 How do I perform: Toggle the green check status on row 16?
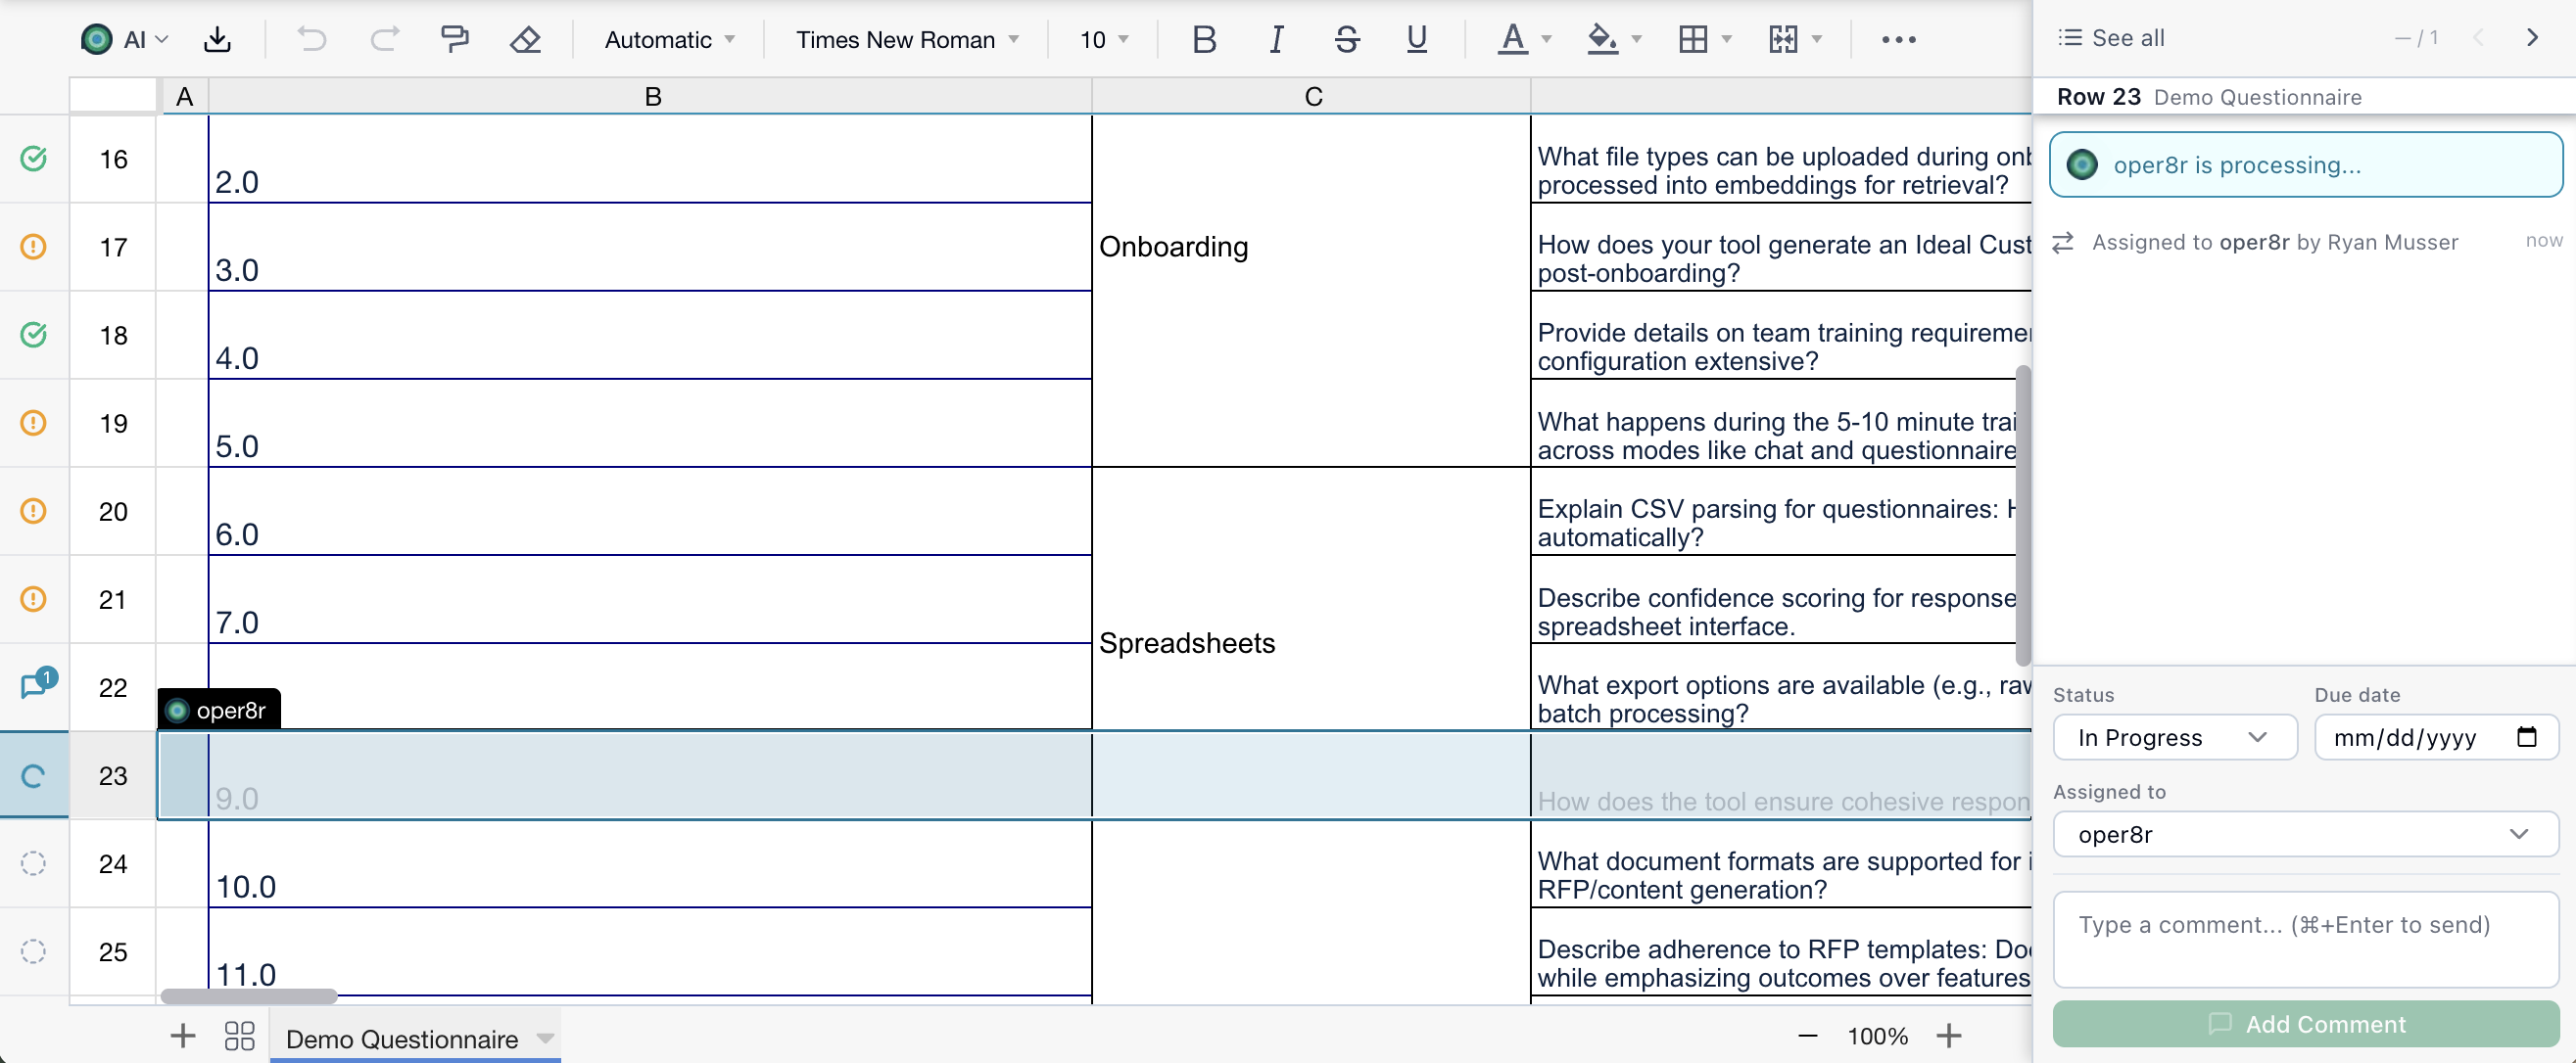pos(33,158)
